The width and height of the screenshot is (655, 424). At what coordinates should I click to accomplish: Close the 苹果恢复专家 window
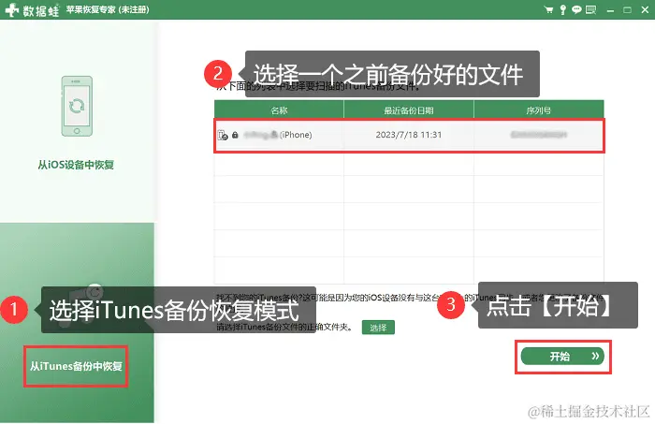pyautogui.click(x=645, y=9)
